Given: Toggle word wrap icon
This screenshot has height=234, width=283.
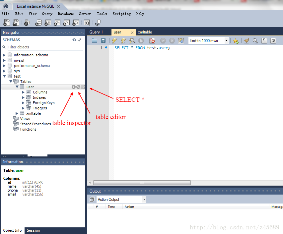Looking at the screenshot, I should pos(273,40).
